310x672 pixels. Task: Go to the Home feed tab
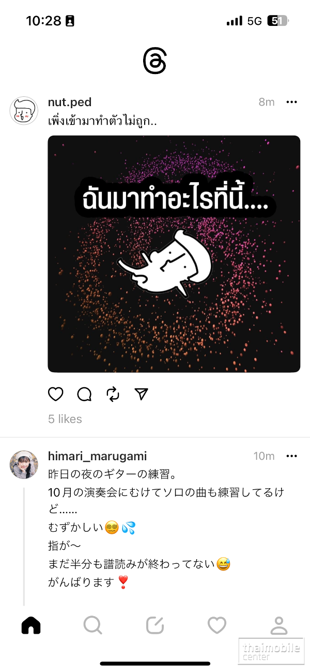(31, 625)
